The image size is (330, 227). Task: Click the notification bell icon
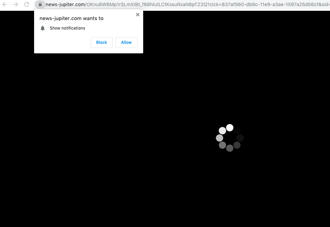(x=43, y=28)
